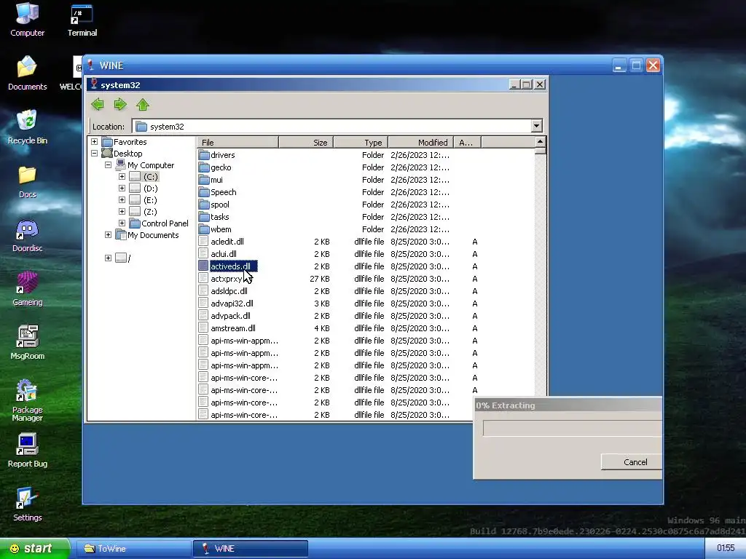
Task: Open the Report Bug shortcut
Action: [x=27, y=451]
